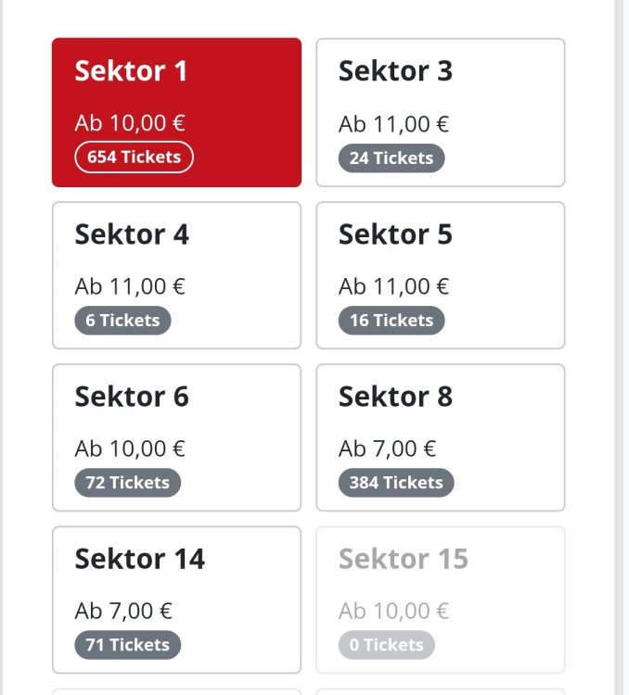The height and width of the screenshot is (695, 629).
Task: Click the 24 Tickets badge
Action: (x=392, y=158)
